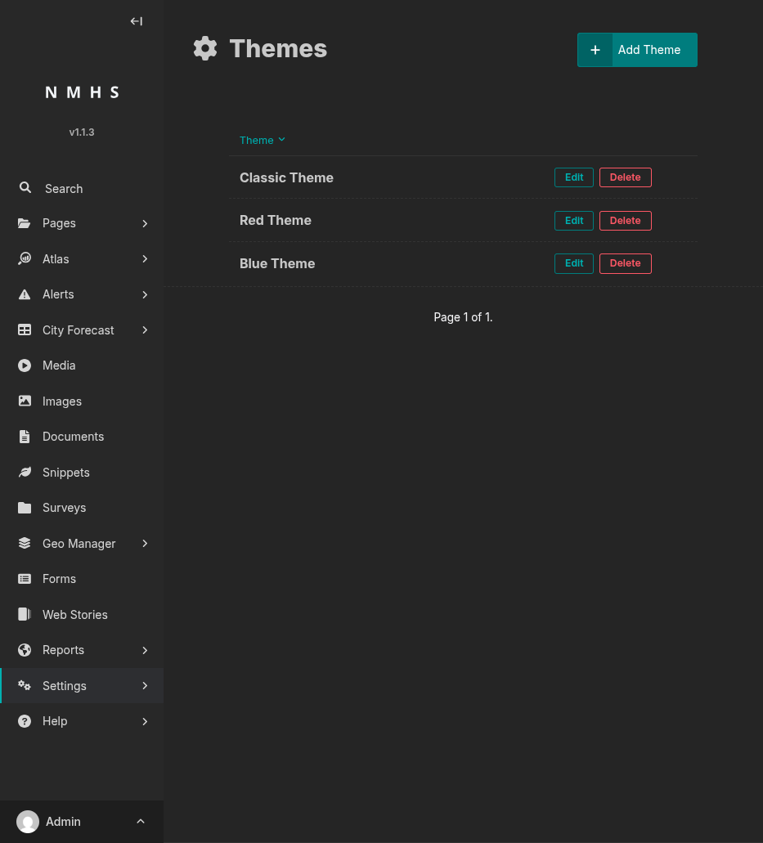Click the Admin avatar image
This screenshot has height=843, width=763.
[28, 822]
